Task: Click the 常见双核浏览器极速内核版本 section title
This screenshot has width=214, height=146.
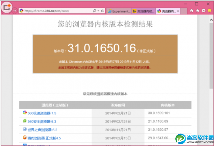Action: tap(105, 94)
